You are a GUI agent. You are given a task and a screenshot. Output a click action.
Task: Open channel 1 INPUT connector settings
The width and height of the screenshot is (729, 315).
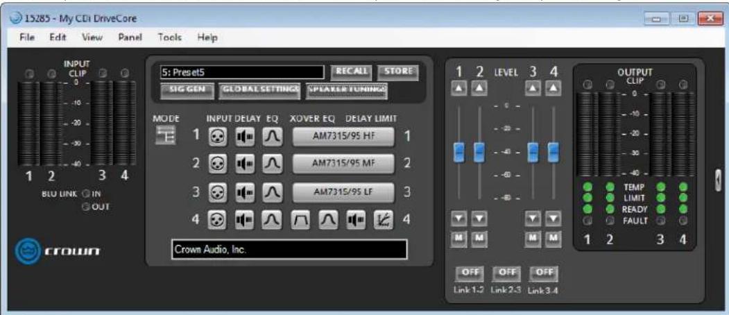click(x=216, y=136)
